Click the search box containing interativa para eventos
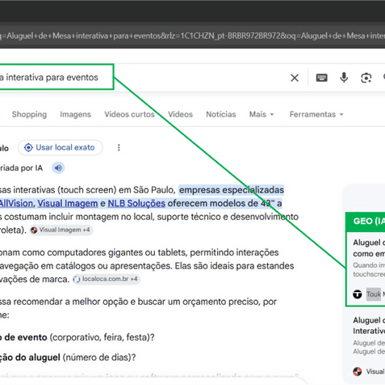The image size is (385, 385). click(x=56, y=77)
